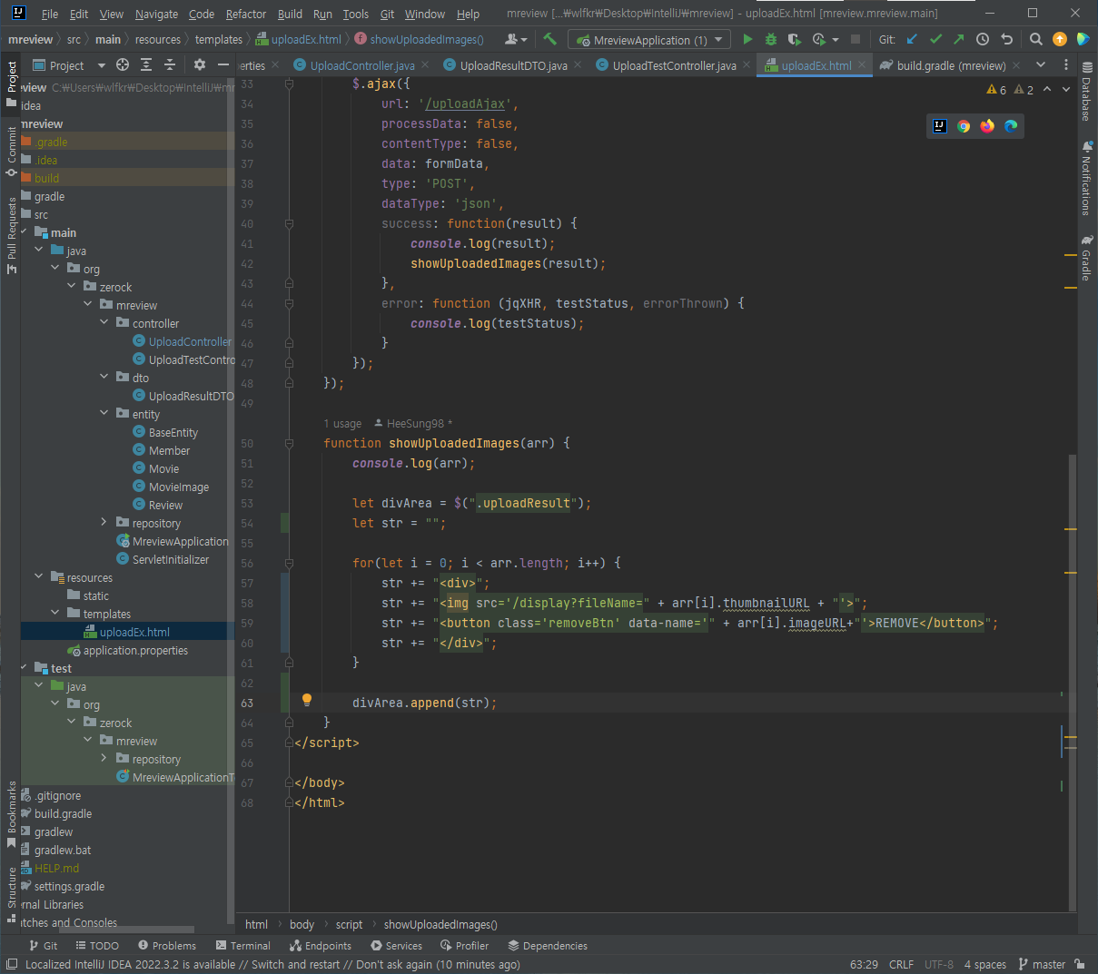The image size is (1098, 974).
Task: Click the '1 usage' inlay hint above function
Action: (x=342, y=423)
